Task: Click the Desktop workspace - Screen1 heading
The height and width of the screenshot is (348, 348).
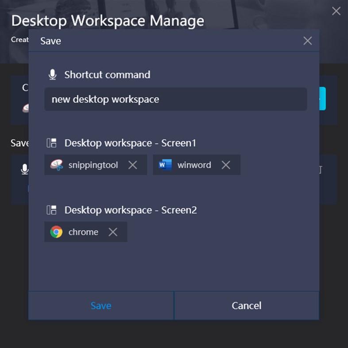Action: (131, 143)
